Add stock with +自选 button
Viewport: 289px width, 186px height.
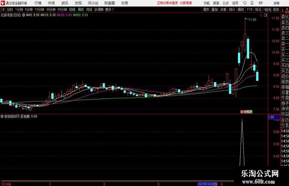267,9
